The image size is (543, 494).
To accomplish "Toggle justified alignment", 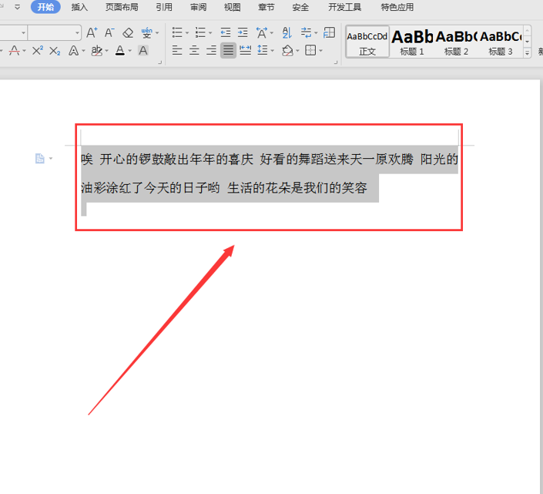I will tap(228, 51).
